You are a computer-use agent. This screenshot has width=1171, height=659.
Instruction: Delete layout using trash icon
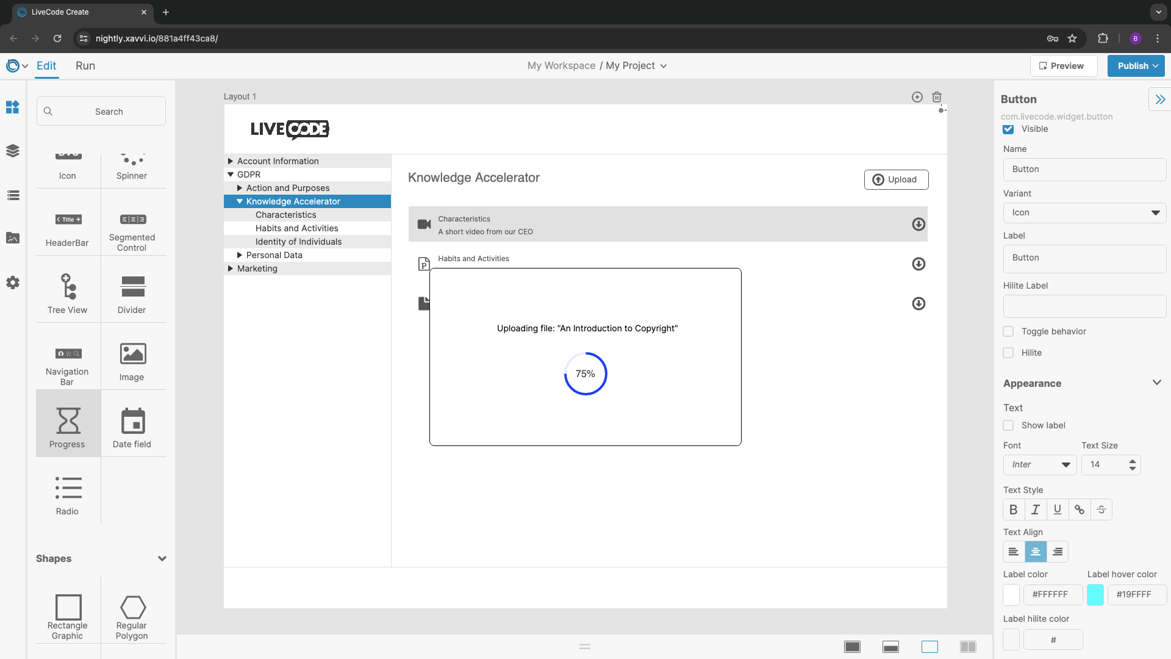pos(937,97)
